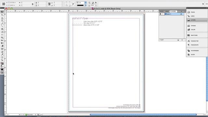Select the Line tool
Image resolution: width=208 pixels, height=117 pixels.
pos(2,26)
